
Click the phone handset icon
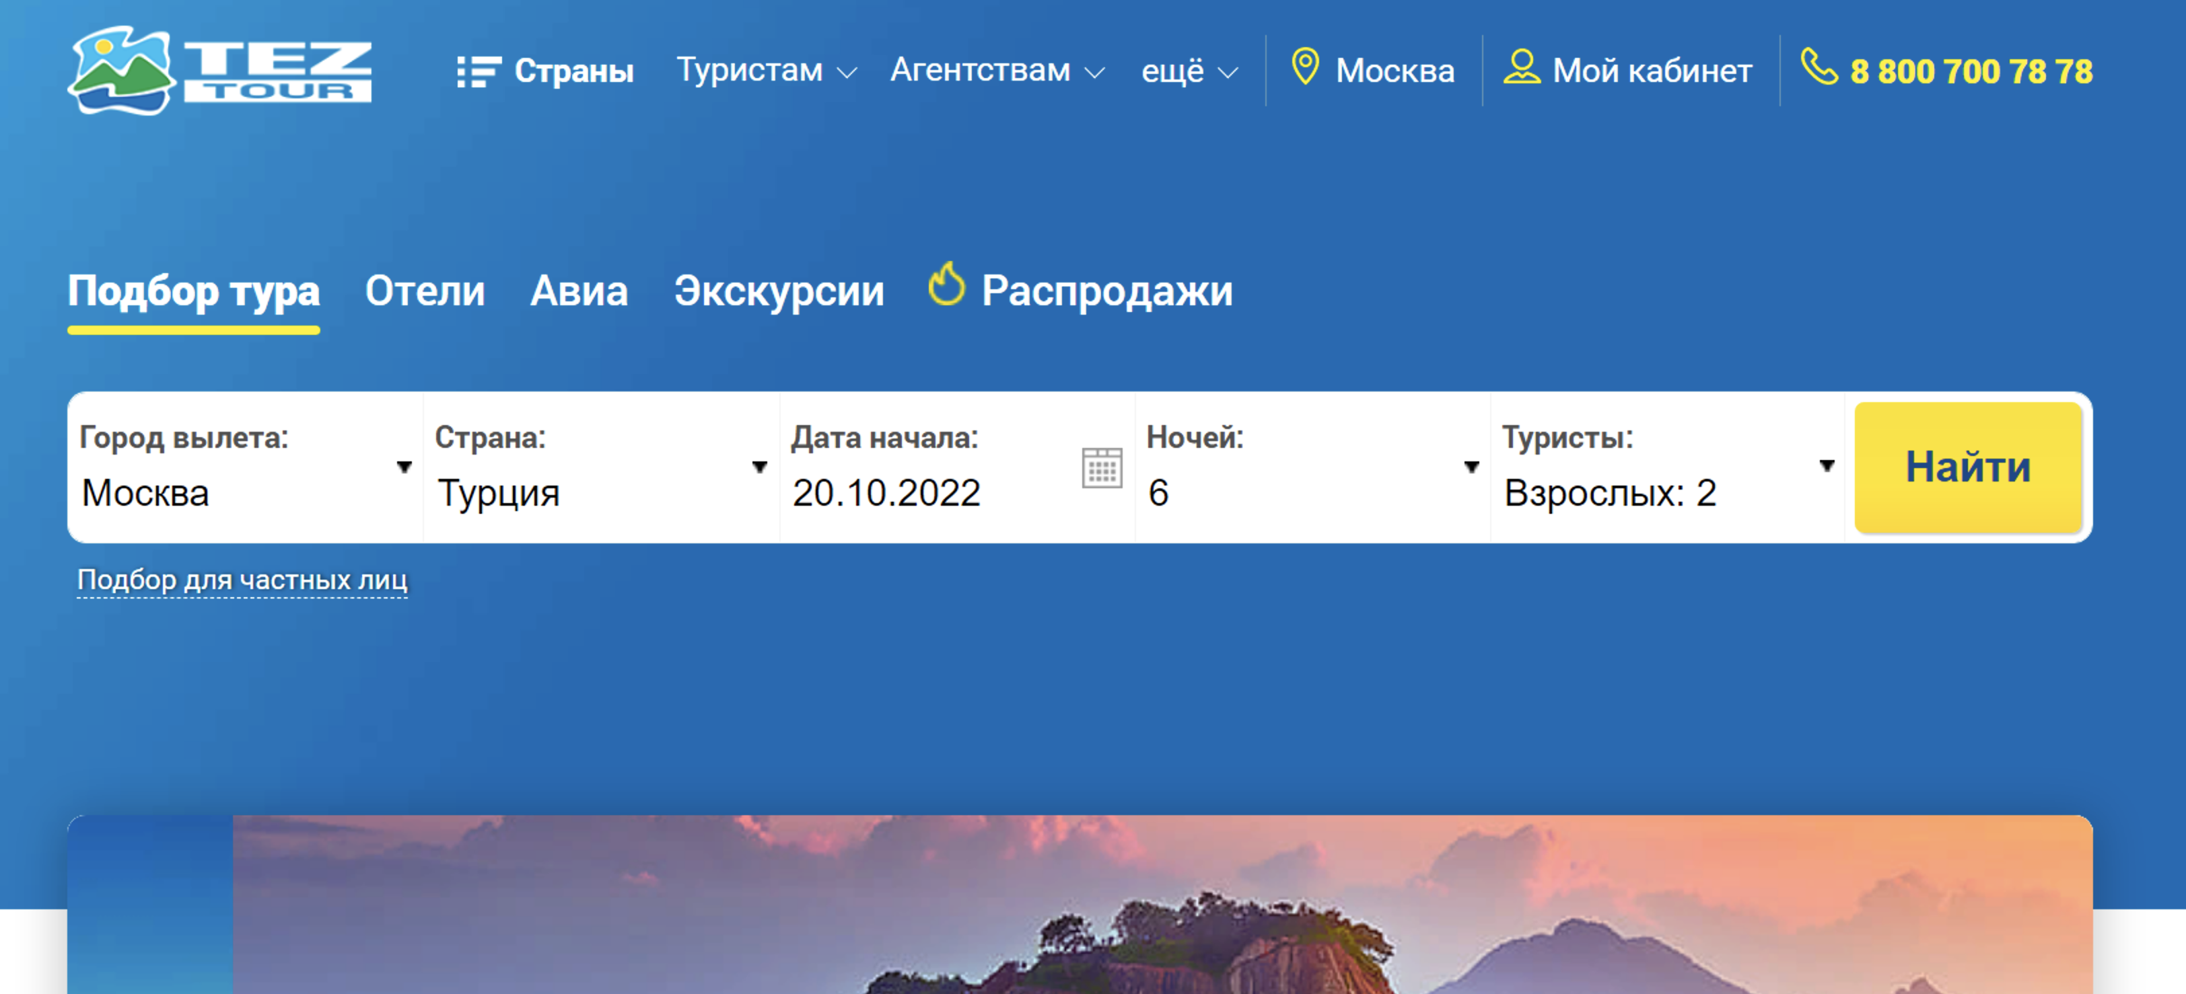click(1819, 67)
